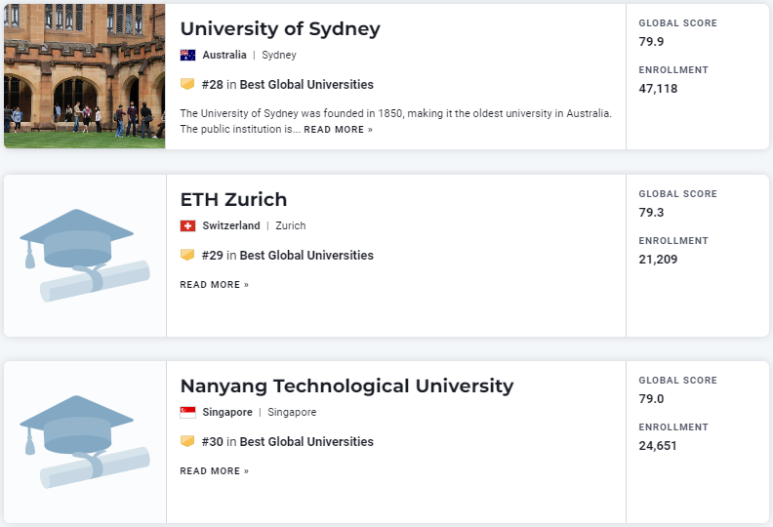This screenshot has width=773, height=527.
Task: Click ETH Zurich enrollment figure 21,209
Action: (x=658, y=260)
